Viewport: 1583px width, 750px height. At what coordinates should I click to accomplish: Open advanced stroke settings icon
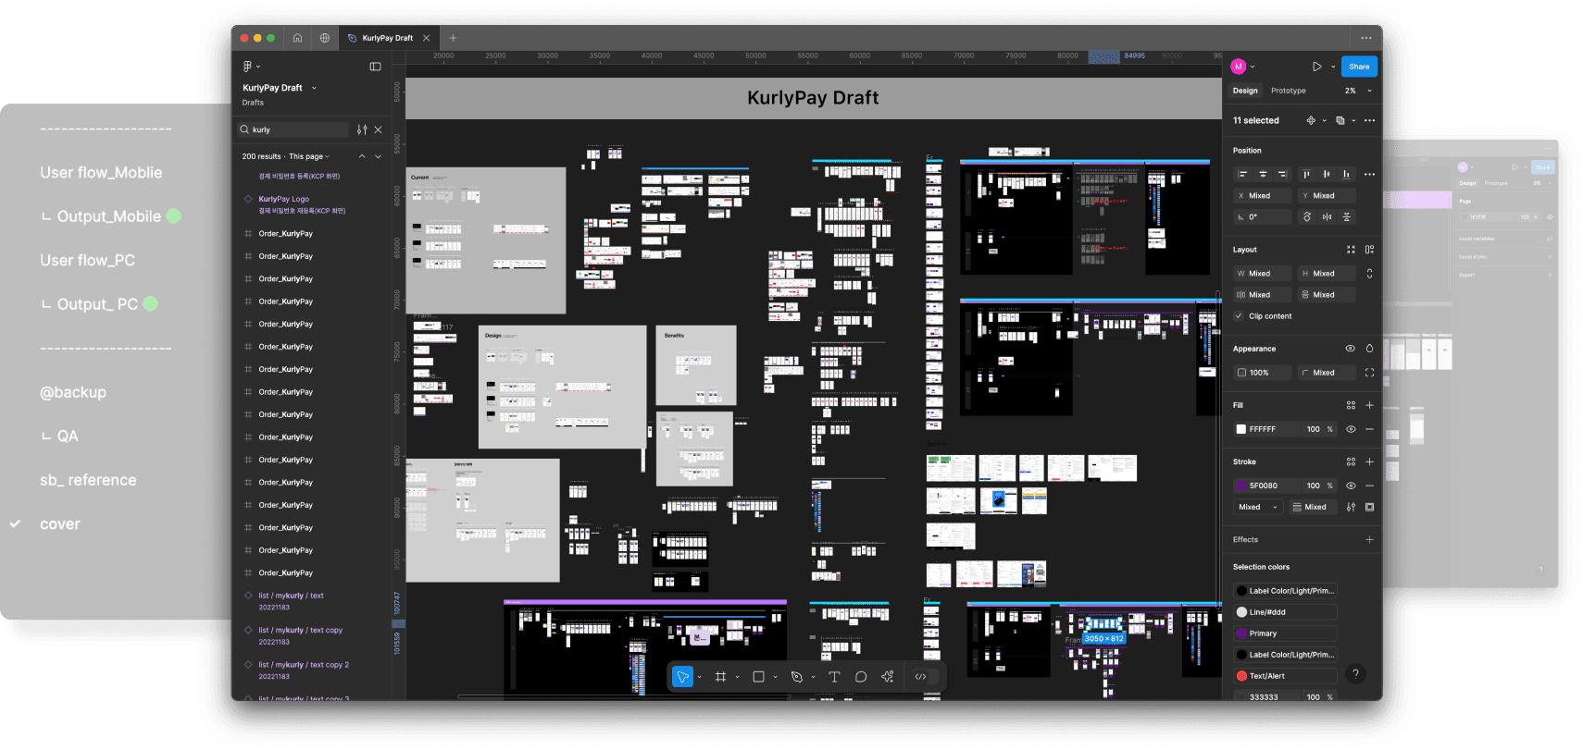1351,507
